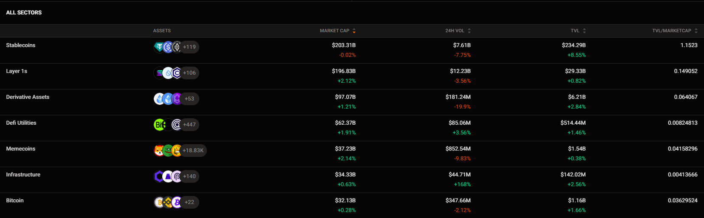Click the $514.44M TVL value
The height and width of the screenshot is (218, 704).
tap(573, 123)
